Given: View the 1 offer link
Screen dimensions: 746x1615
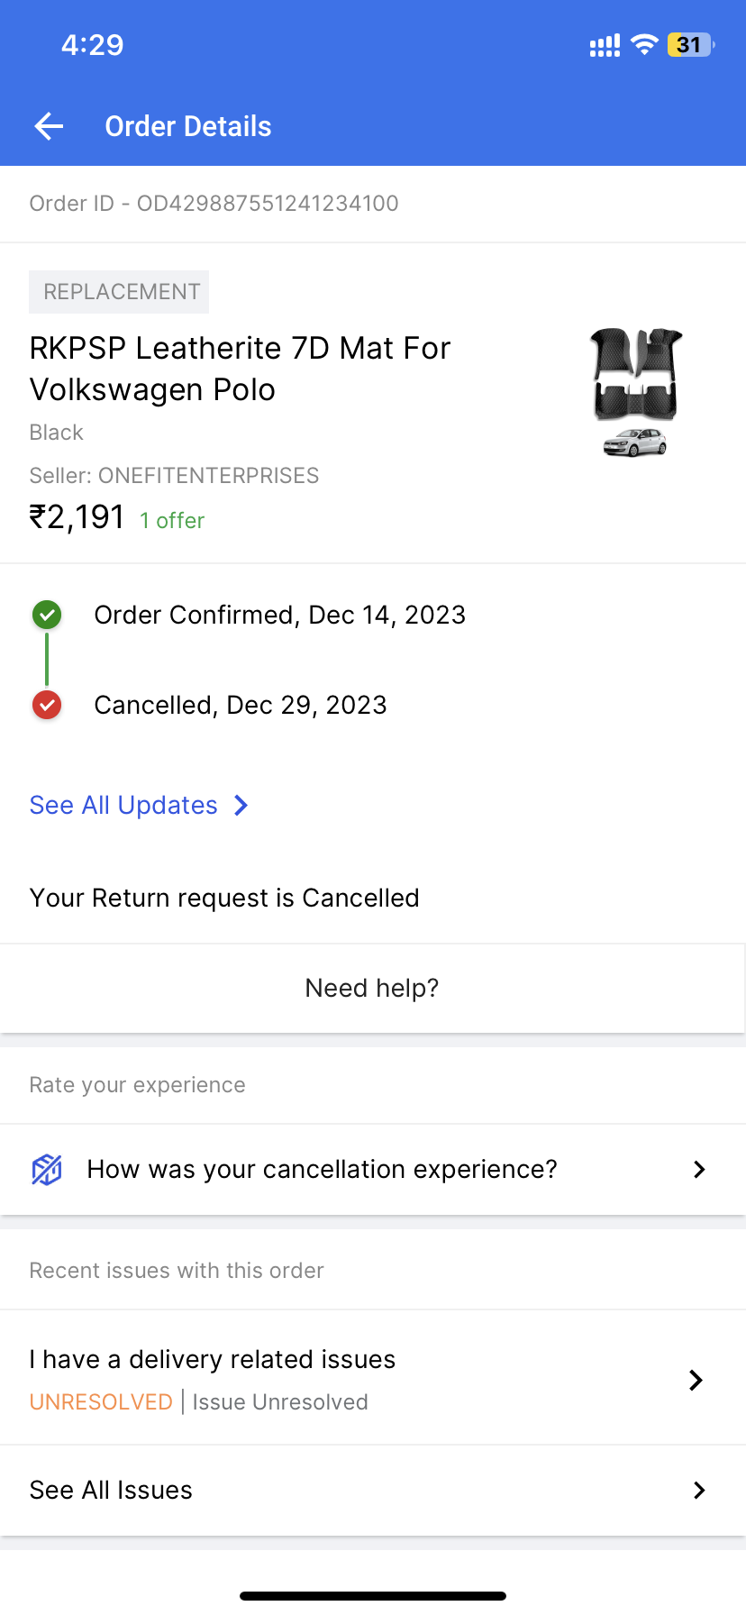Looking at the screenshot, I should 172,521.
